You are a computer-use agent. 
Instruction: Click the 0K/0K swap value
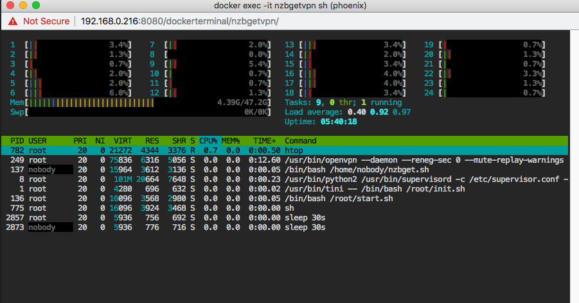(256, 112)
